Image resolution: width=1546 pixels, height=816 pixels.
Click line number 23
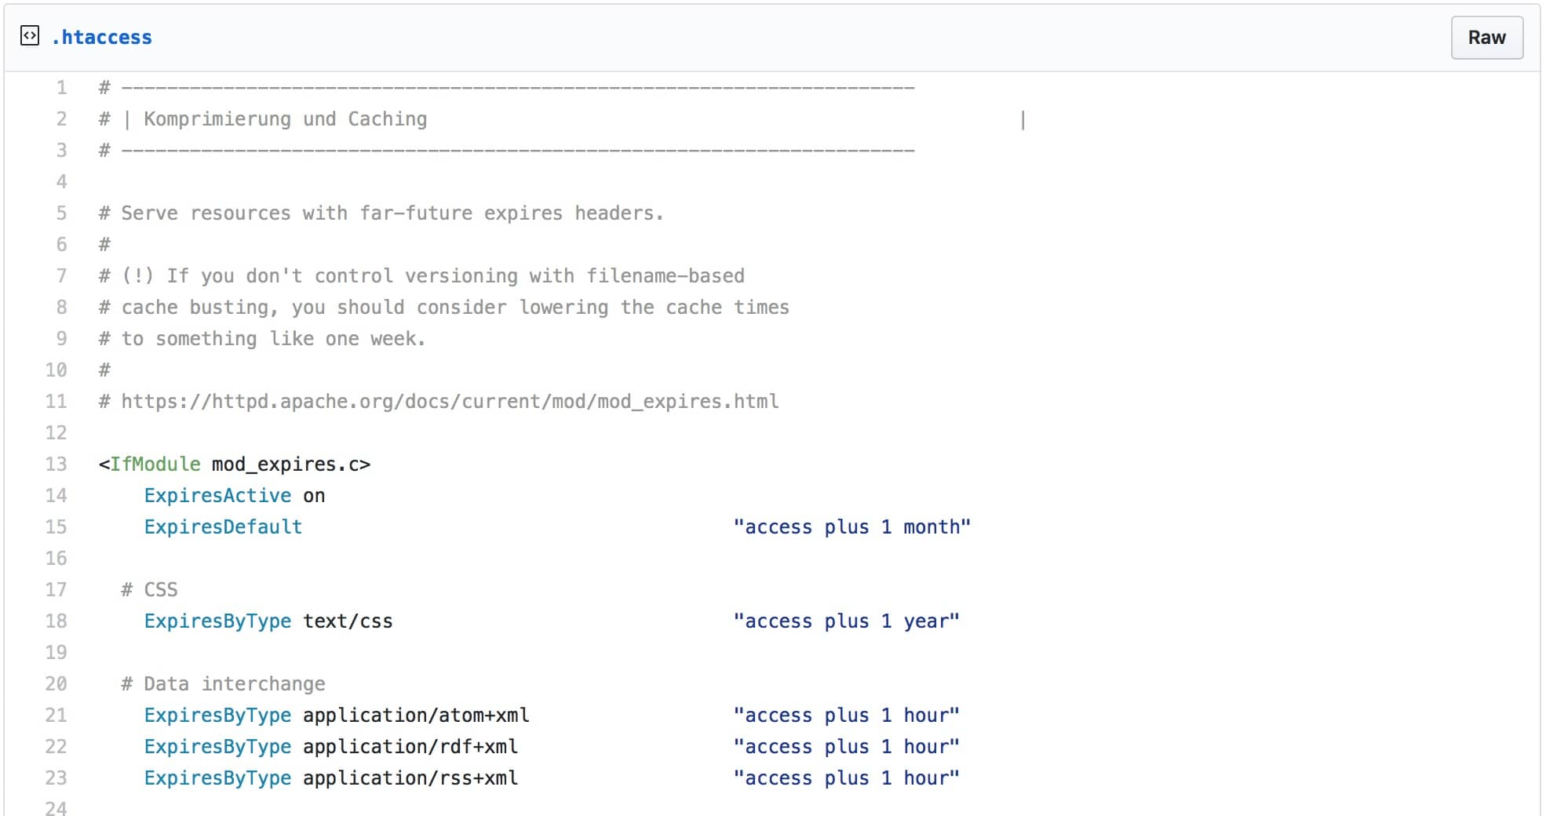tap(57, 778)
